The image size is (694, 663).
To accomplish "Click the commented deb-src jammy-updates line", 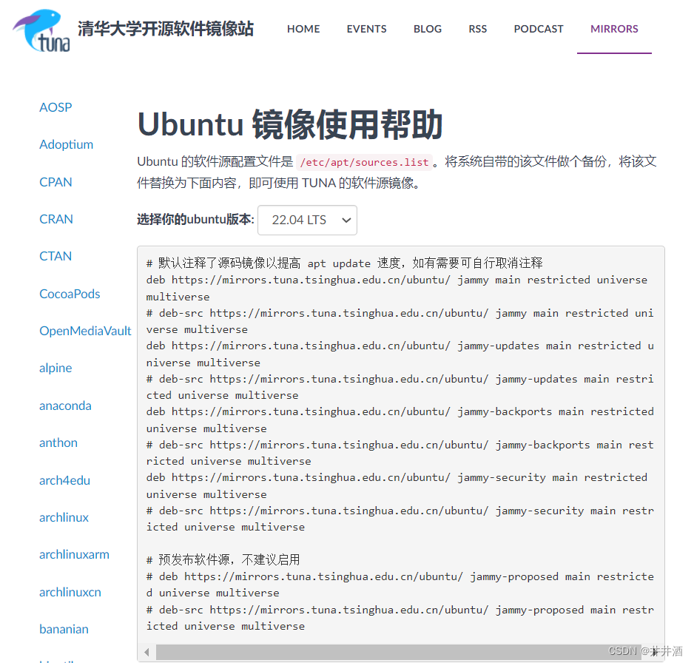I will click(x=400, y=387).
